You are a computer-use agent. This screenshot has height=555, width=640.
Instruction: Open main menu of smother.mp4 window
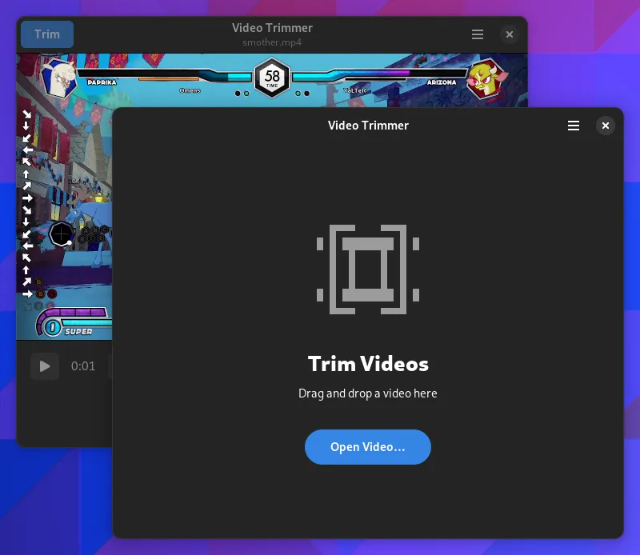coord(478,34)
